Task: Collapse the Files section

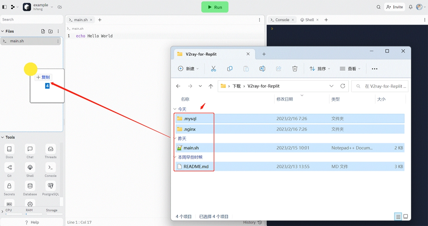Action: tap(3, 31)
